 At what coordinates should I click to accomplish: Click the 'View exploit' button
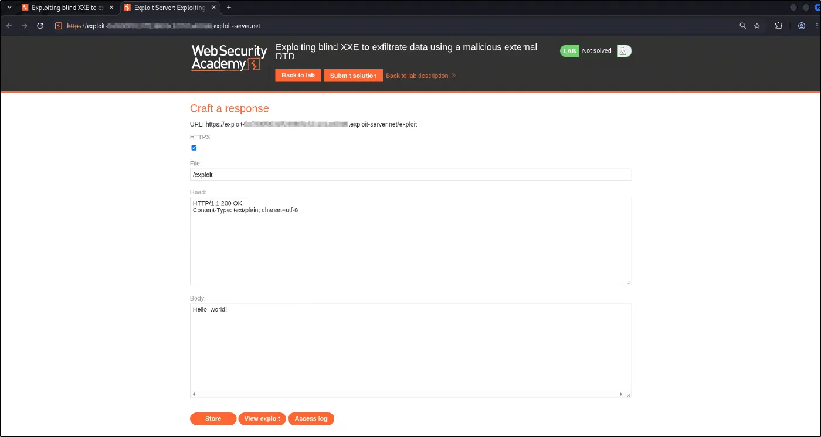pyautogui.click(x=262, y=419)
